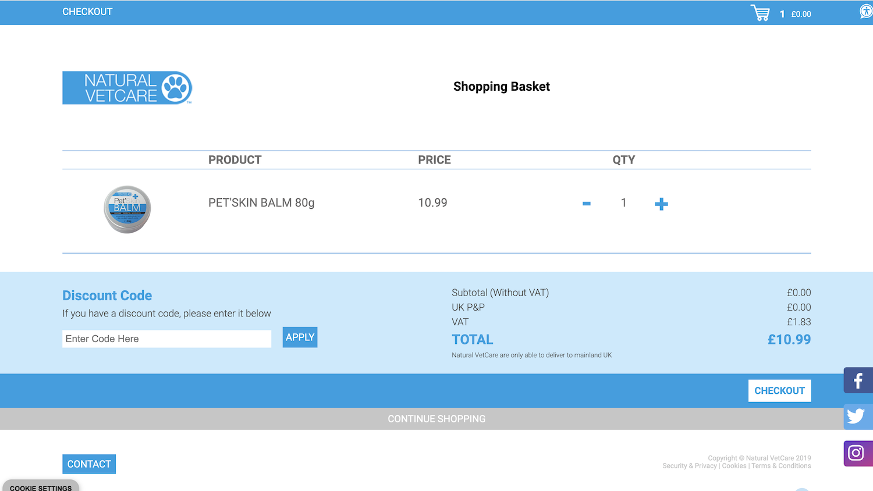Click the Natural VetCare logo

click(127, 88)
